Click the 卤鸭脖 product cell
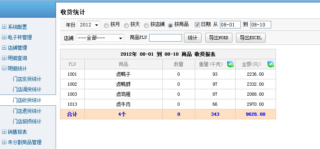320x149 pixels. pos(124,84)
